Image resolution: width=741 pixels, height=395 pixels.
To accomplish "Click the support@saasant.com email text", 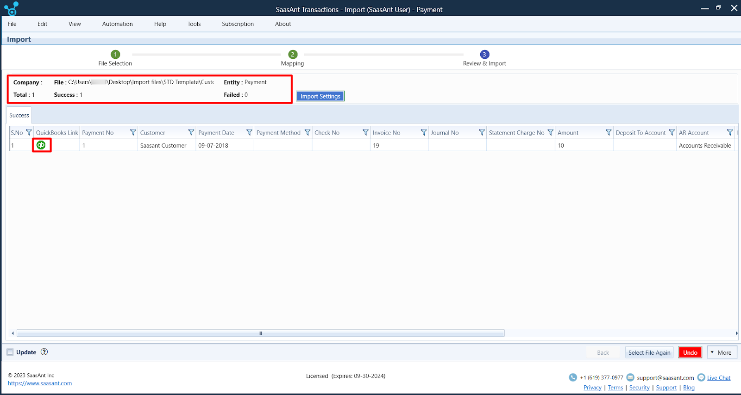I will point(665,378).
